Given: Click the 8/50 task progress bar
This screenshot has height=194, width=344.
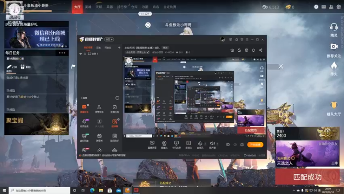Looking at the screenshot, I should (x=11, y=73).
